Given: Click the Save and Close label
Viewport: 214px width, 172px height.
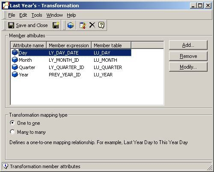Looking at the screenshot, I should pos(32,25).
